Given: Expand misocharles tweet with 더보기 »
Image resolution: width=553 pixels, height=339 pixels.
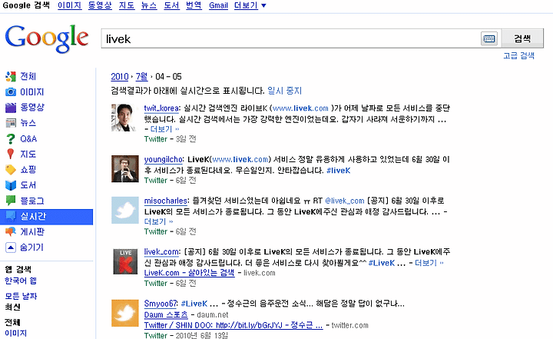Looking at the screenshot, I should coord(158,221).
